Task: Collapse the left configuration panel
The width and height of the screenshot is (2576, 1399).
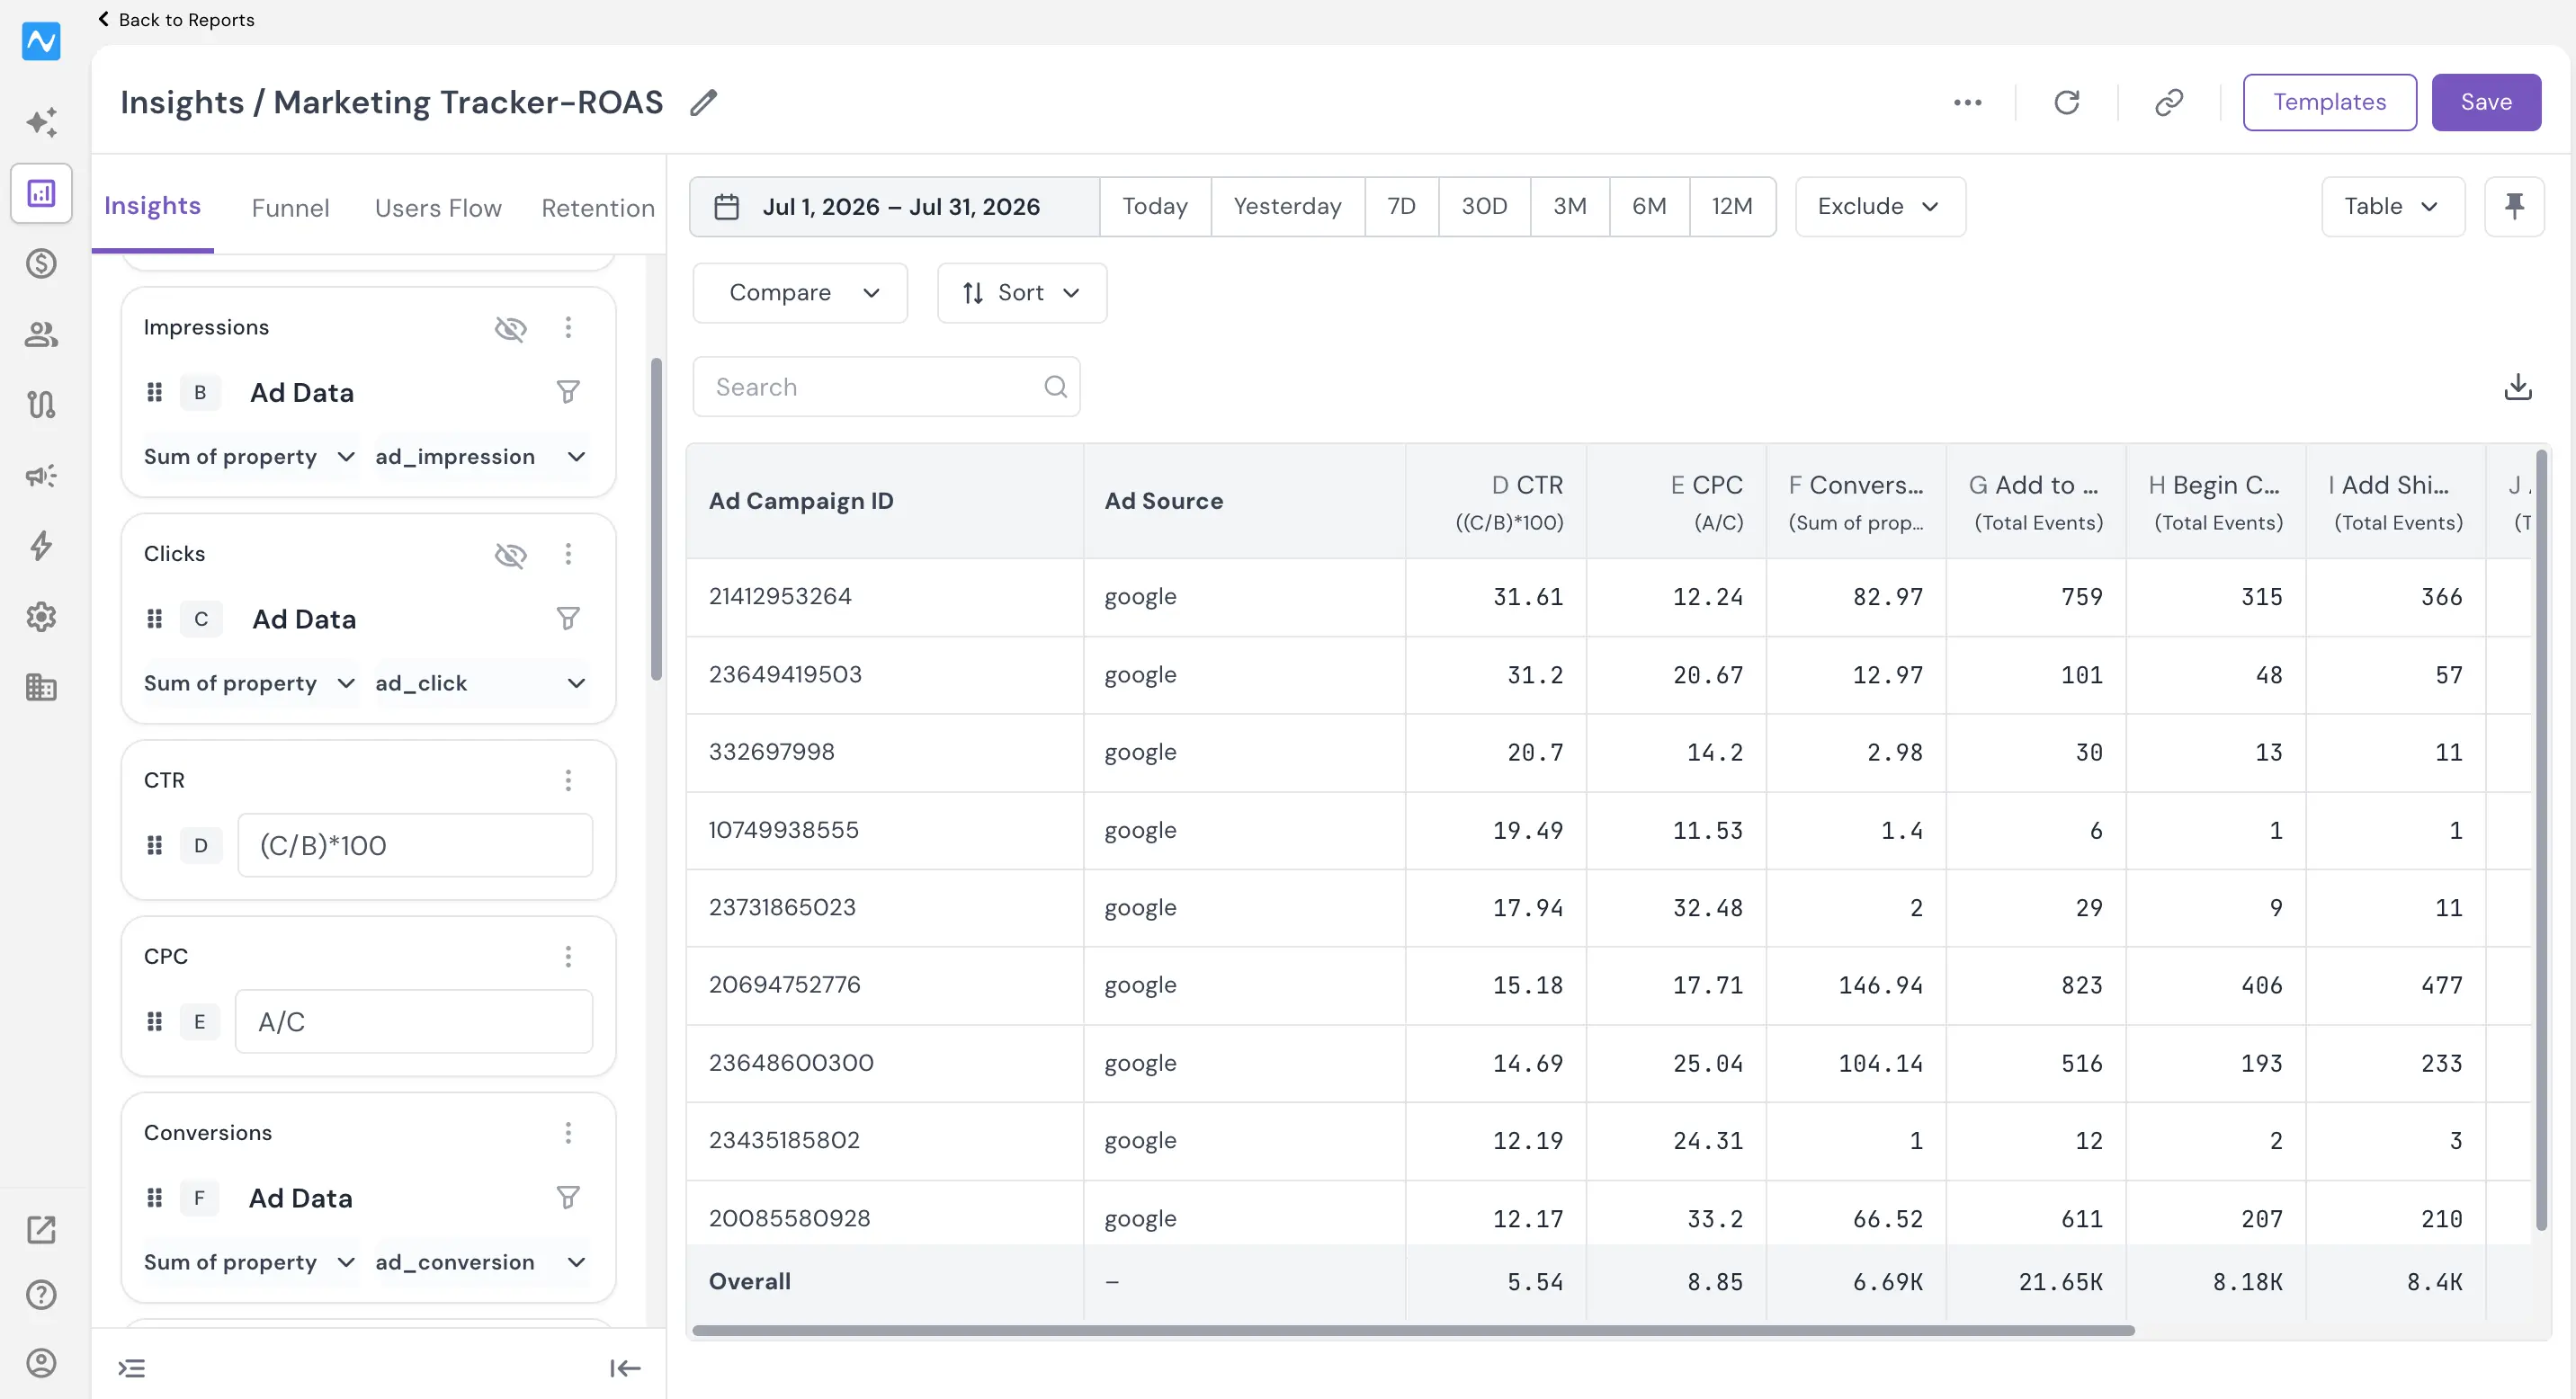Action: pyautogui.click(x=625, y=1368)
